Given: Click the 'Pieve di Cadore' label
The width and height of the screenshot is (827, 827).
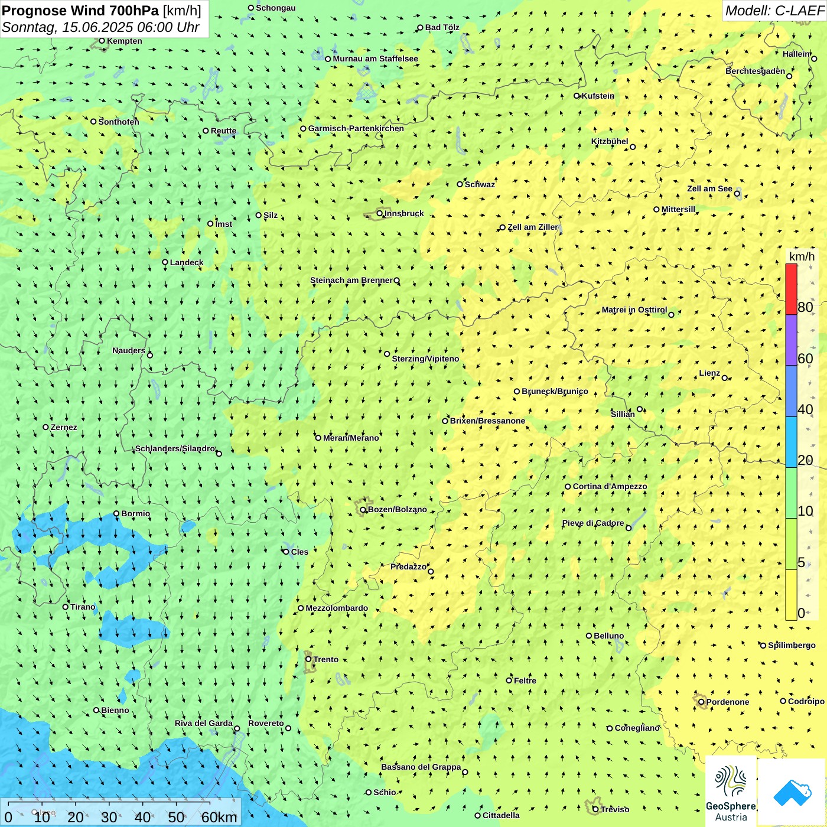Looking at the screenshot, I should (x=593, y=523).
